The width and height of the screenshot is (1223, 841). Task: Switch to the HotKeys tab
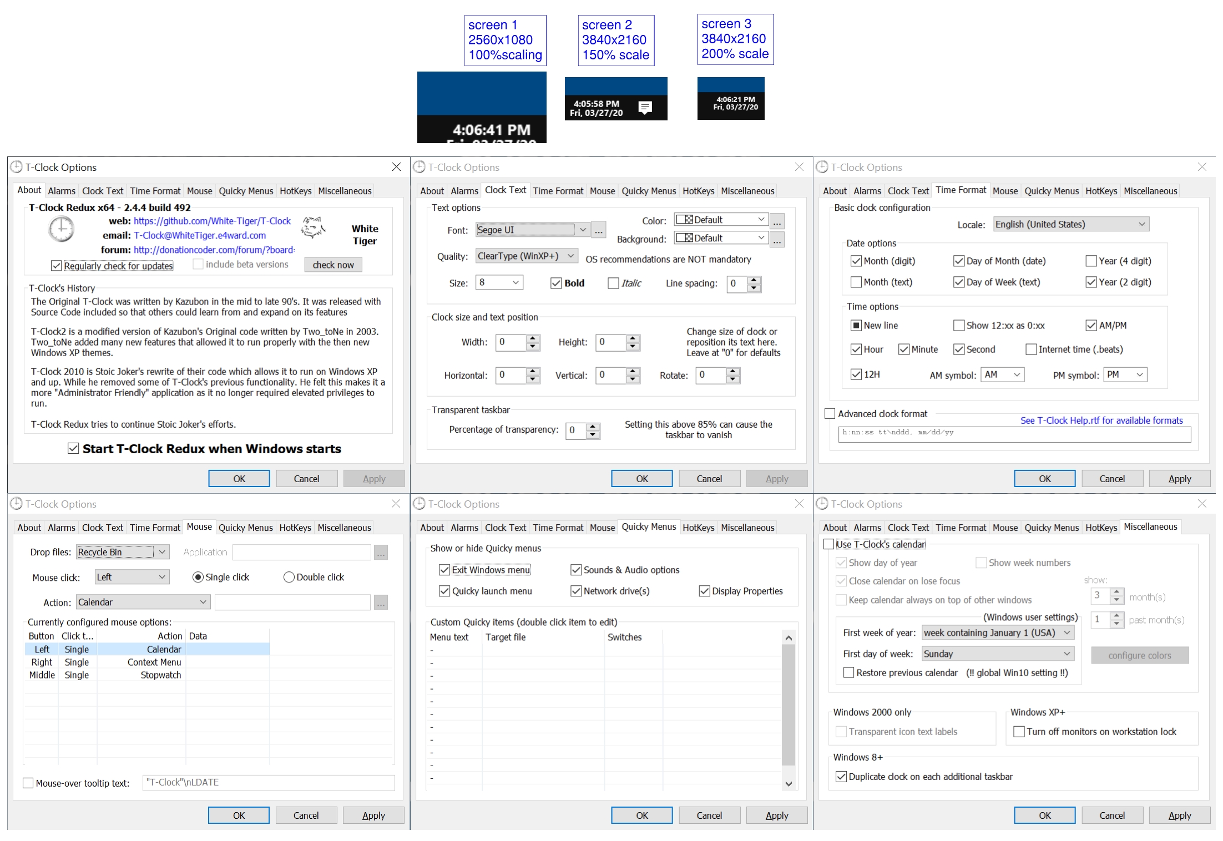(295, 190)
